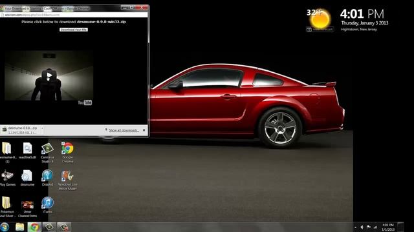Image resolution: width=414 pixels, height=232 pixels.
Task: Open Camtasia Studio taskbar button
Action: coord(49,227)
